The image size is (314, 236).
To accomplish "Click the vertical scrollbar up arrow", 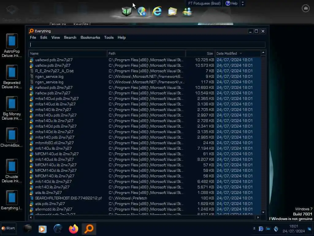I will pos(263,53).
